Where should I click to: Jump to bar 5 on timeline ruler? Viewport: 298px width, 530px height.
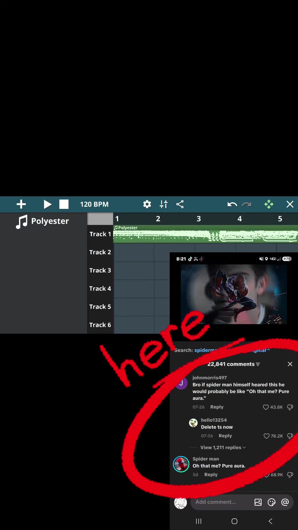click(x=280, y=219)
